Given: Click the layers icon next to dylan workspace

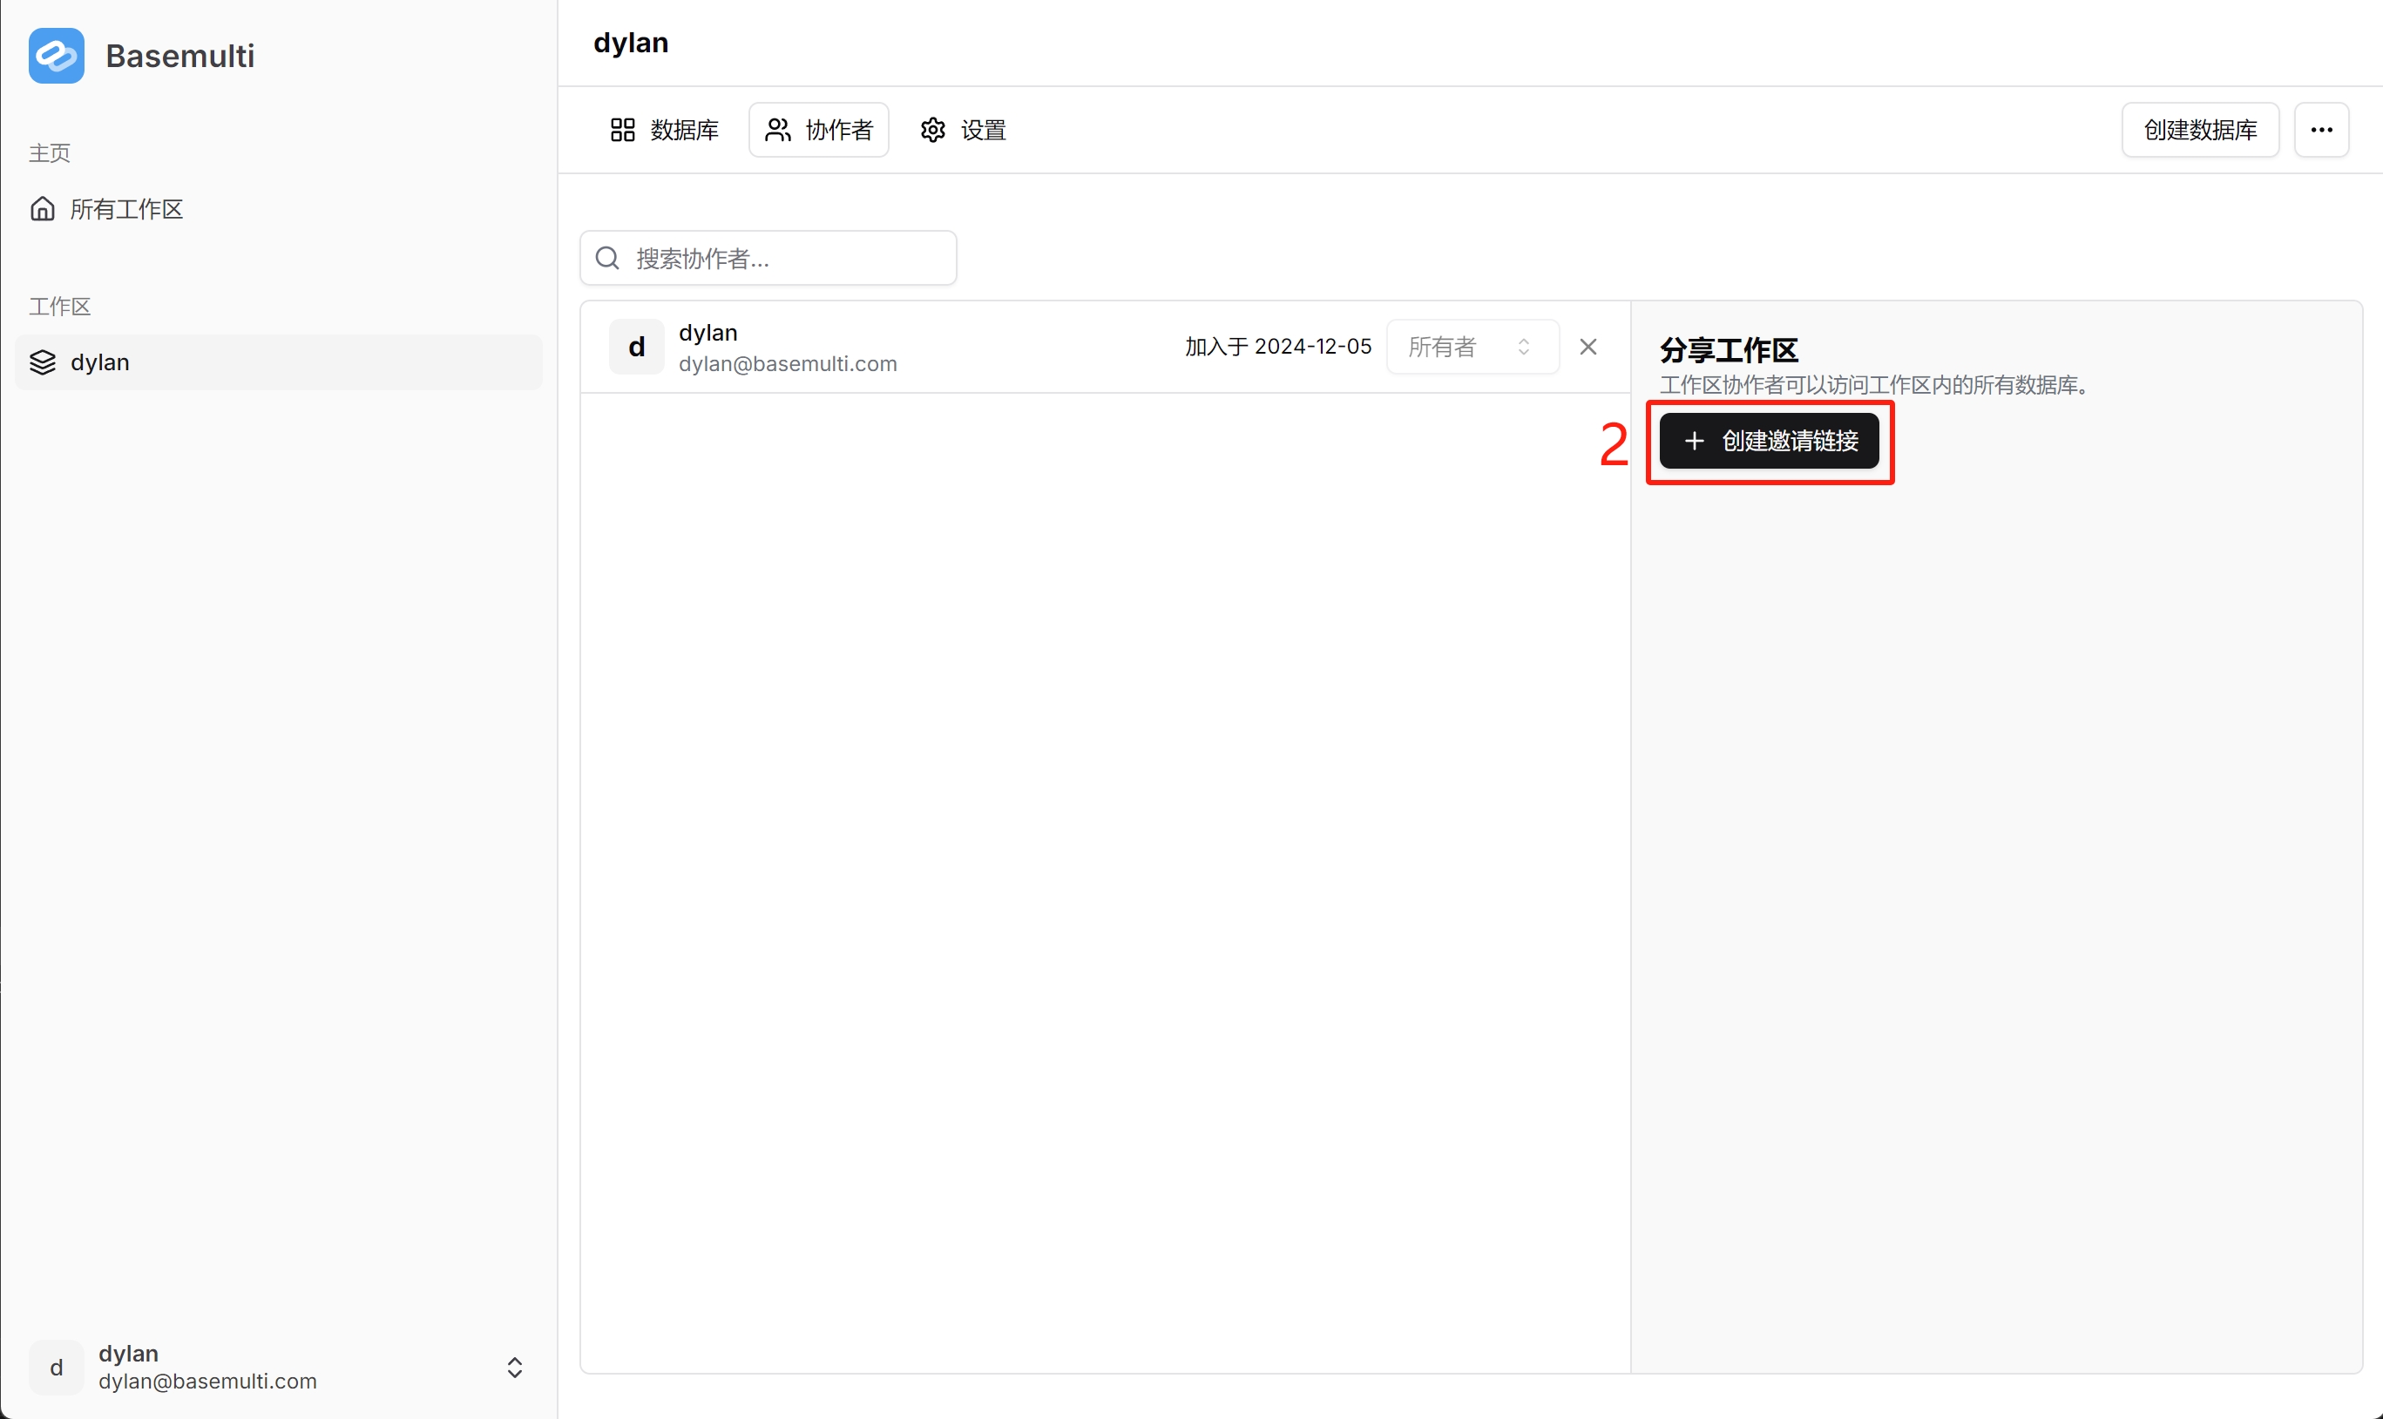Looking at the screenshot, I should [x=43, y=362].
